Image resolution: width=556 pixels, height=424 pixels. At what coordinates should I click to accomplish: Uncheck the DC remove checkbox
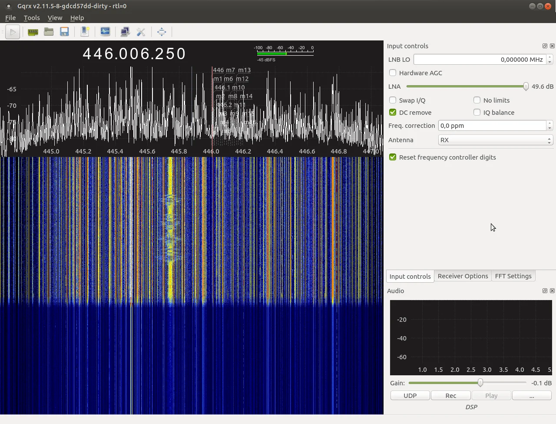(393, 112)
